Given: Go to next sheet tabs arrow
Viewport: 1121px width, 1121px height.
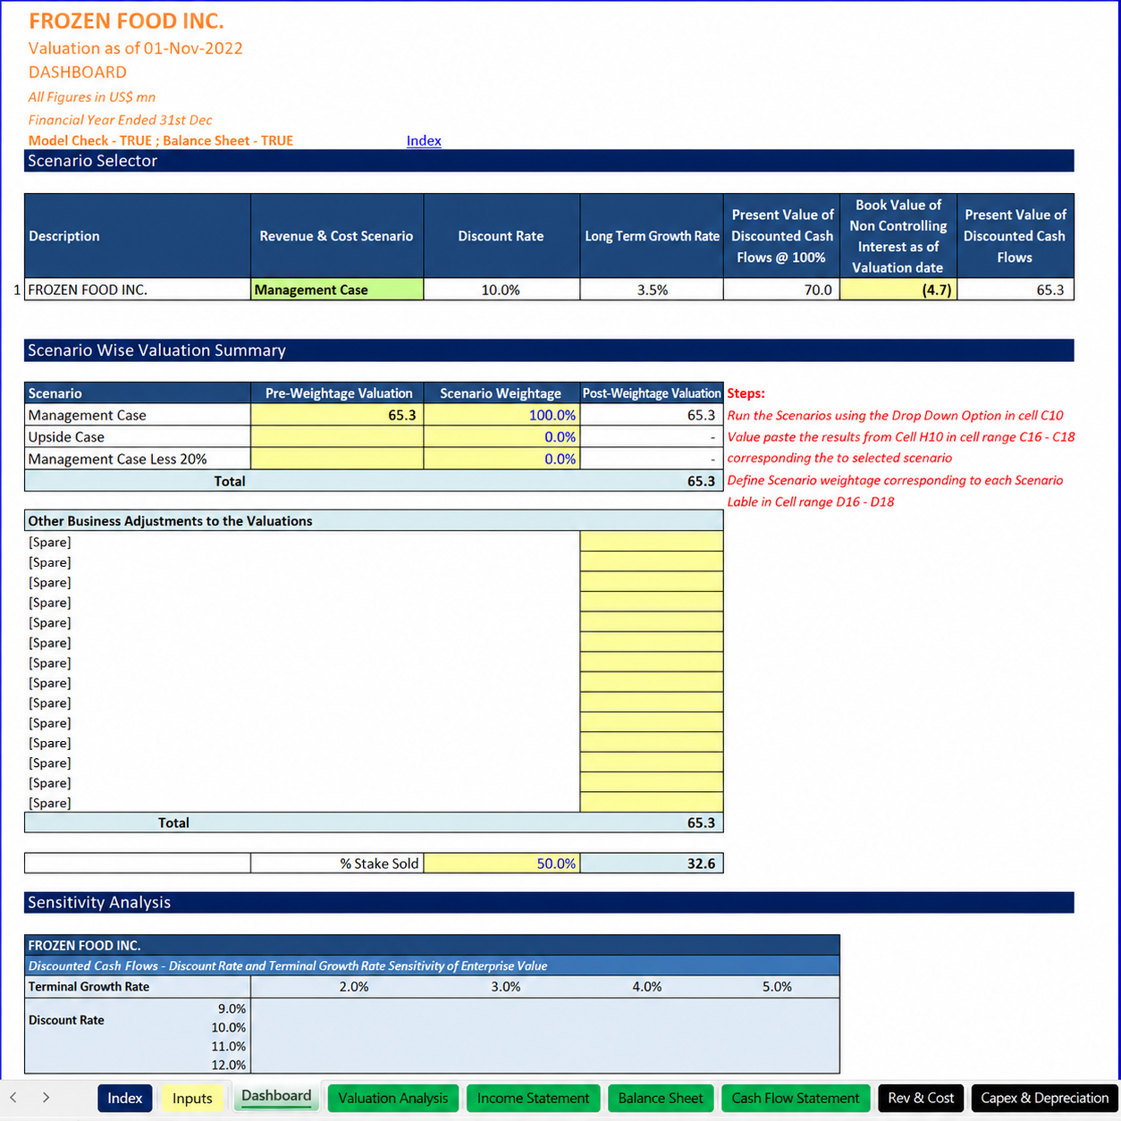Looking at the screenshot, I should (46, 1098).
